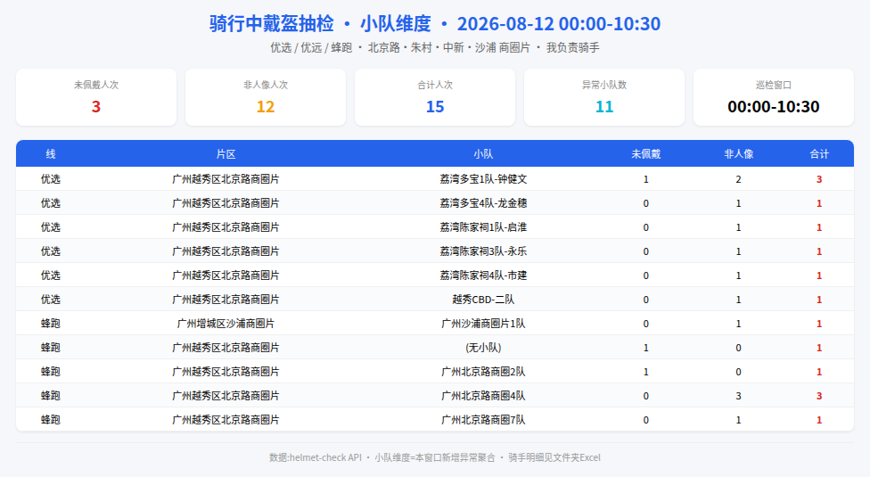Click the 片区 column header
This screenshot has height=477, width=870.
[226, 154]
